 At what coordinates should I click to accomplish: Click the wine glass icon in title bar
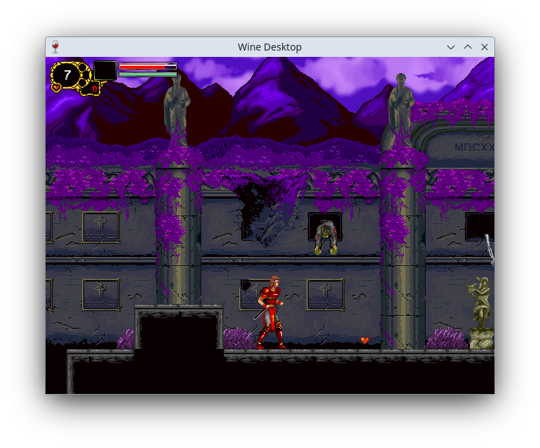click(55, 47)
